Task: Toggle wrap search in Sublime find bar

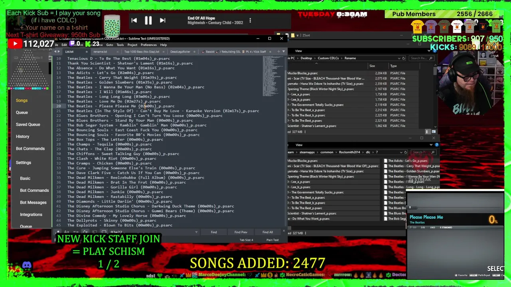Action: [x=85, y=232]
